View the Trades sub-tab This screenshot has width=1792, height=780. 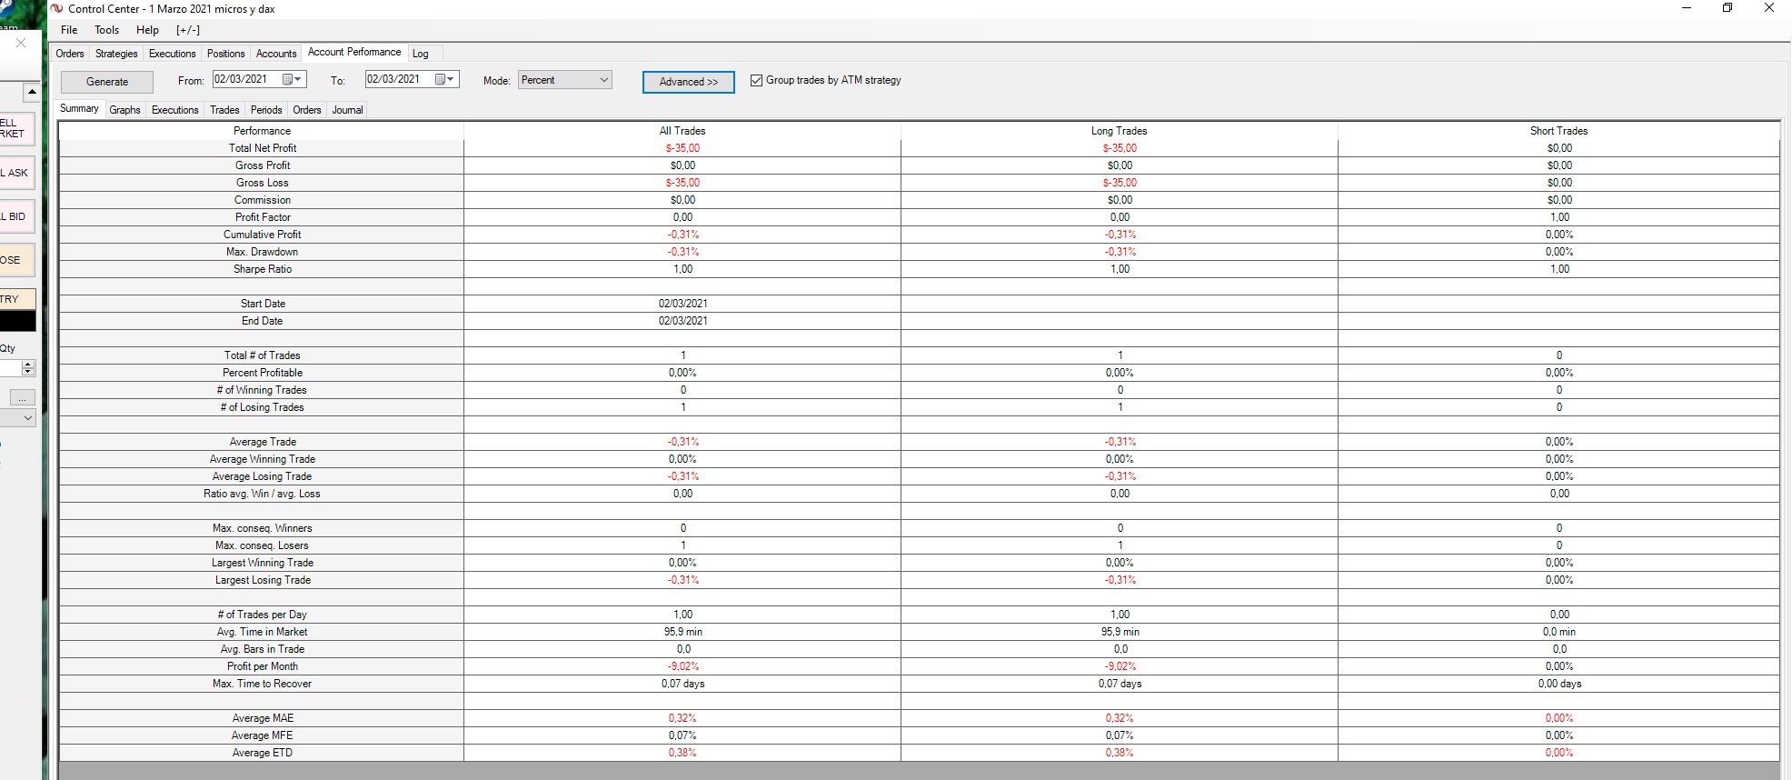[224, 110]
